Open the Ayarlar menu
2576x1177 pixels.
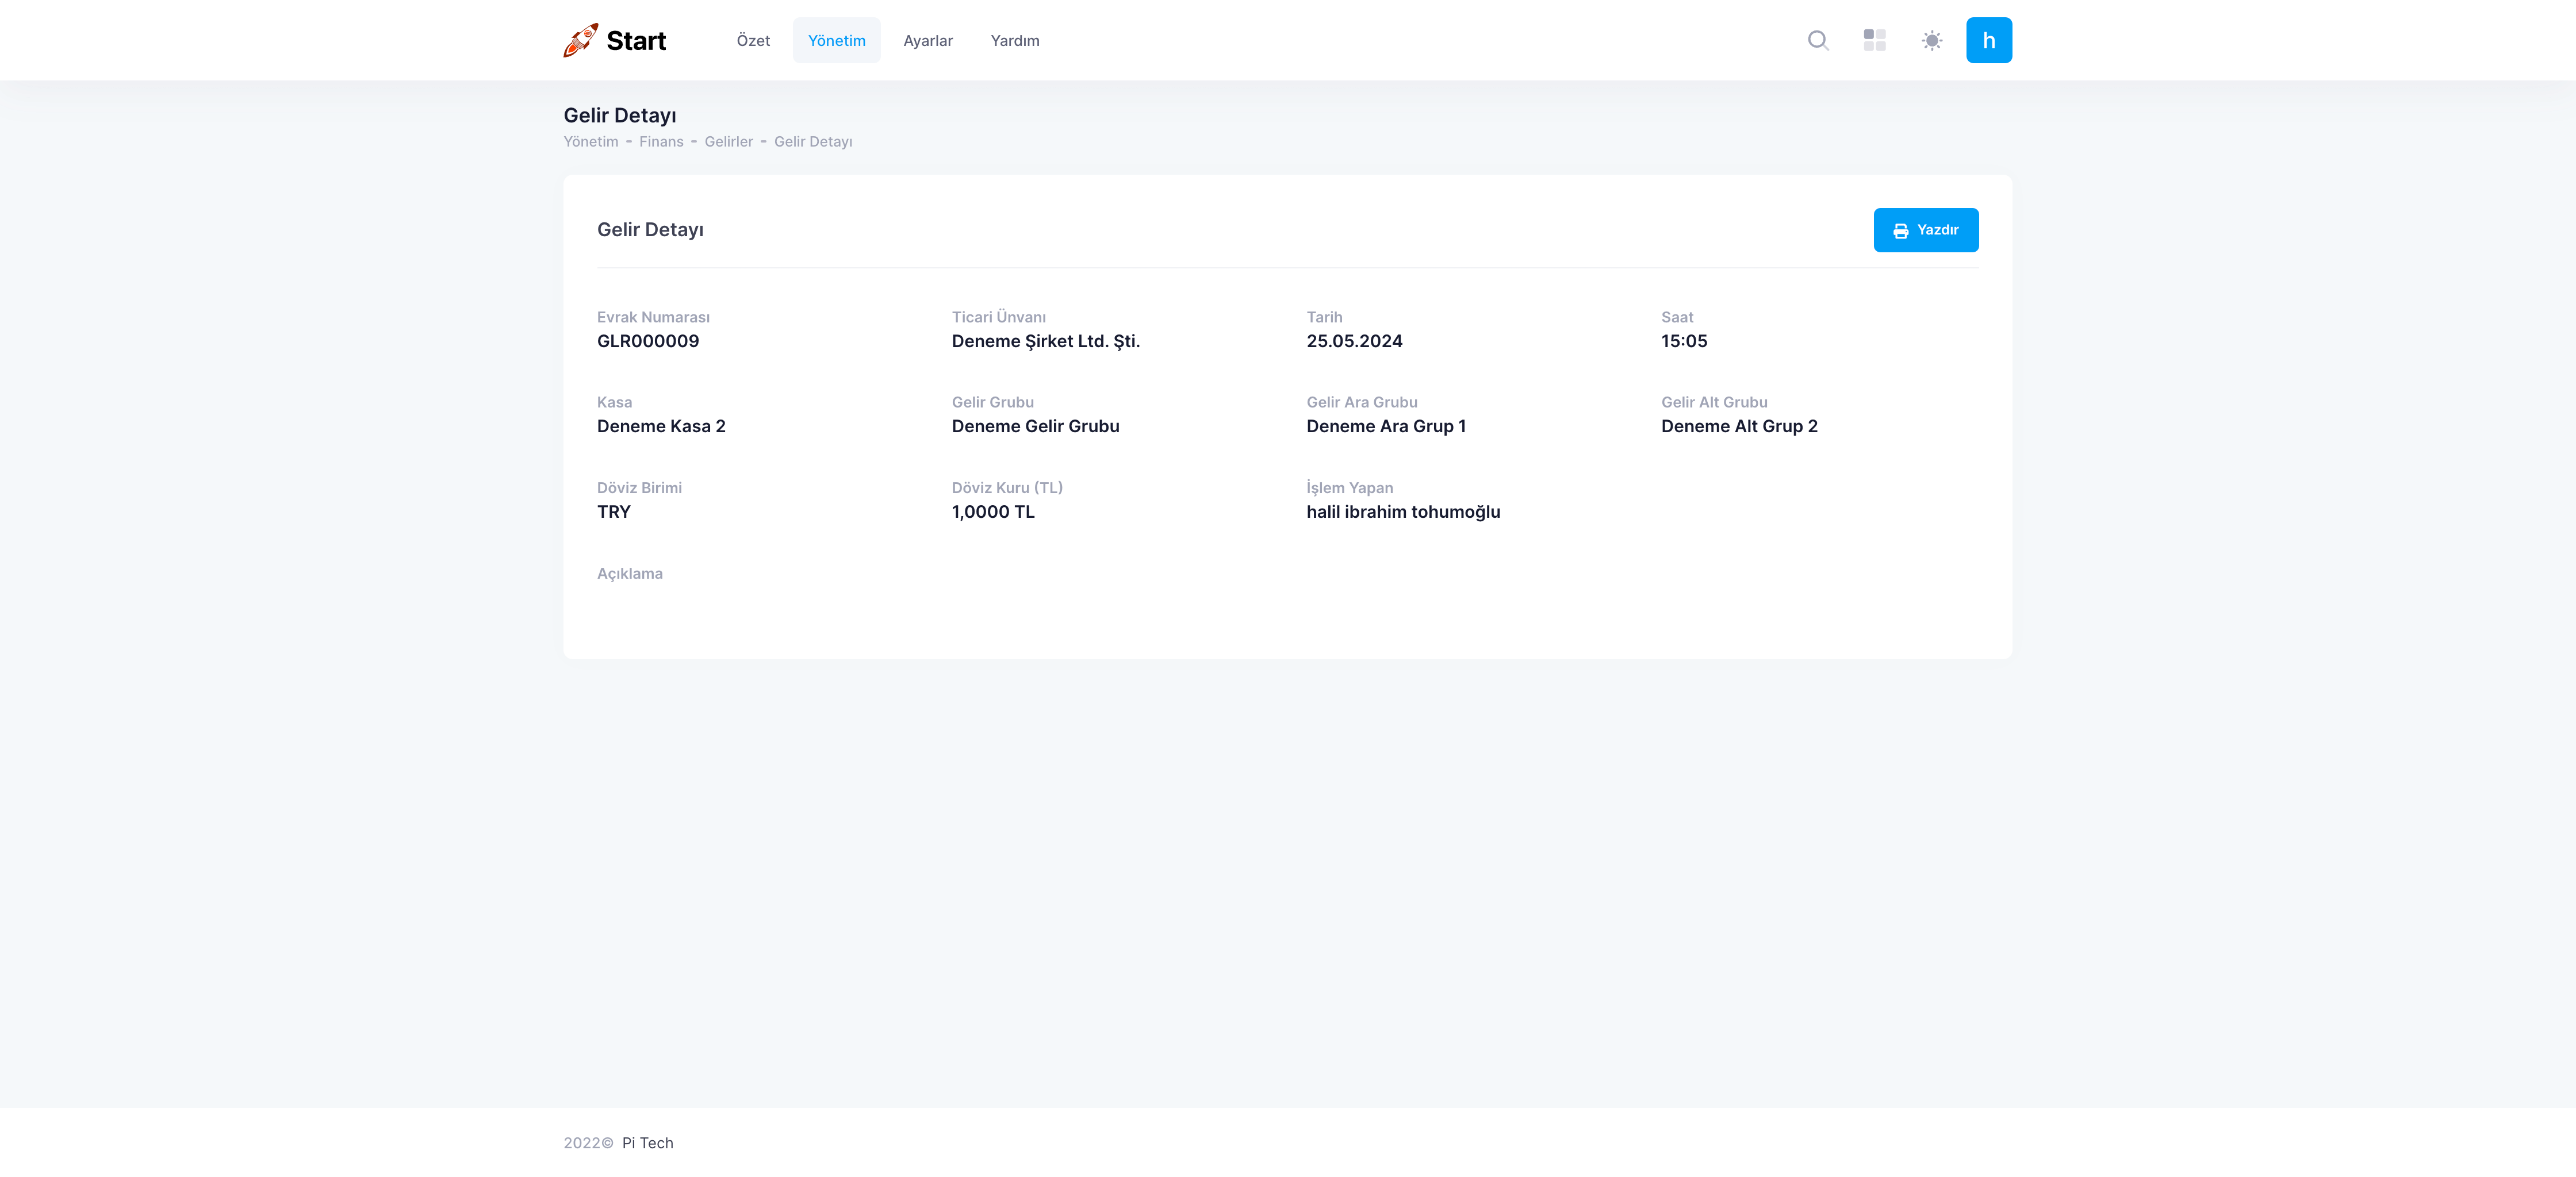[927, 41]
